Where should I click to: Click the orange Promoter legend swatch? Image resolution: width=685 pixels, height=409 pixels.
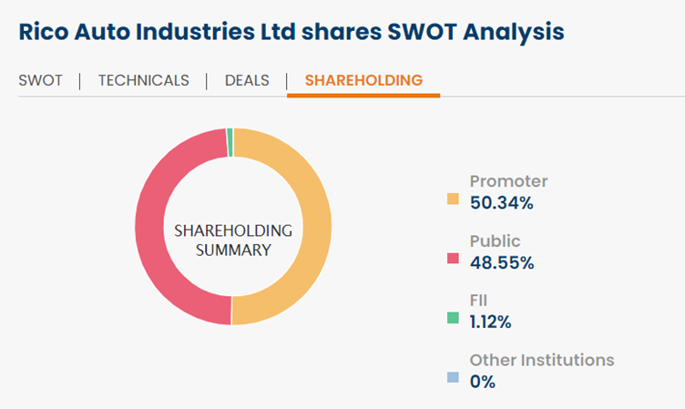tap(453, 199)
